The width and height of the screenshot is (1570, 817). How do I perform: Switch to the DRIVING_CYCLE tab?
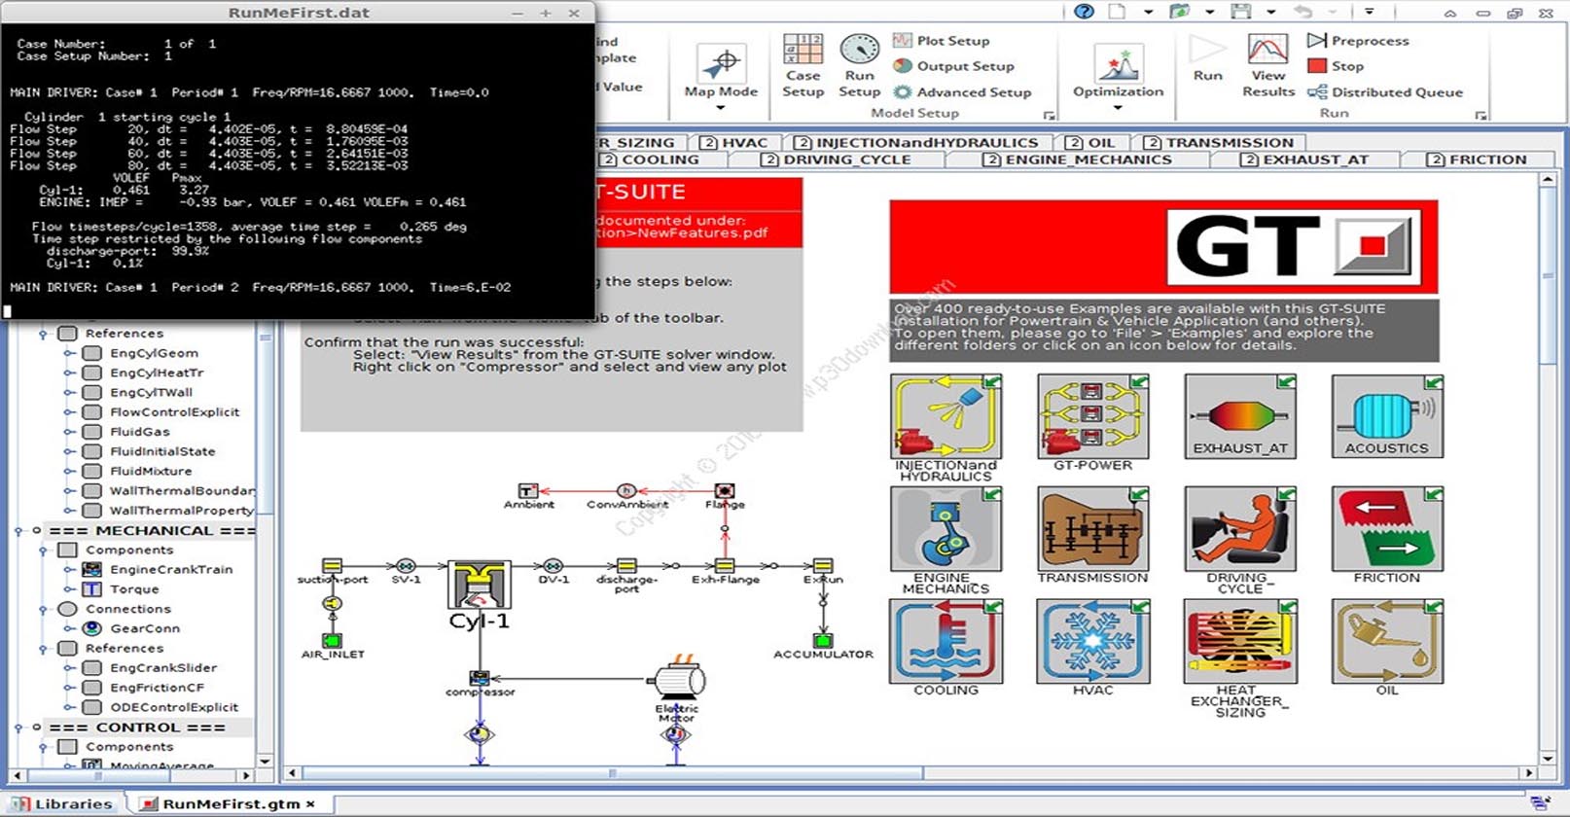pos(838,160)
